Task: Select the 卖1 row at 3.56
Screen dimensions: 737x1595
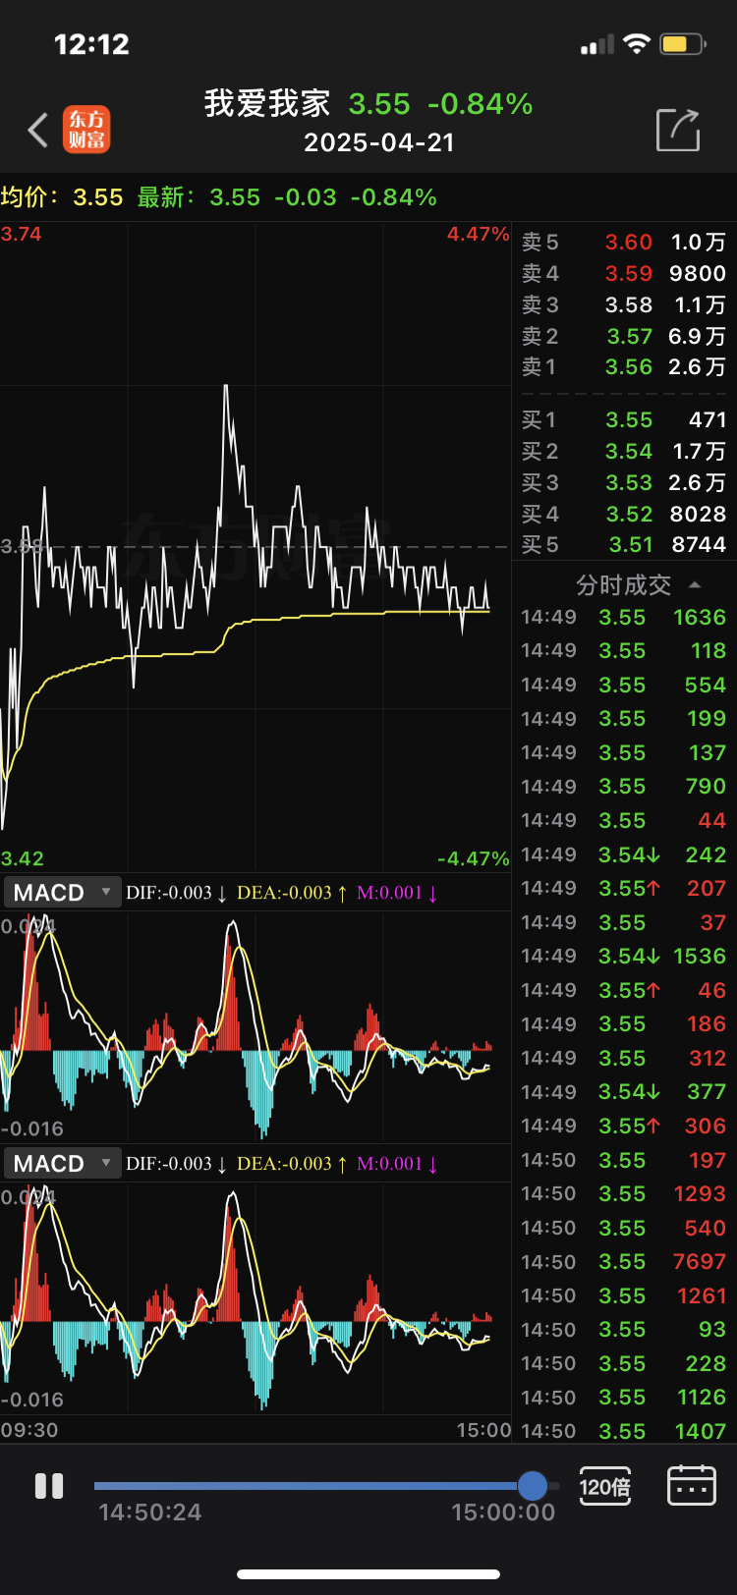Action: (x=624, y=367)
